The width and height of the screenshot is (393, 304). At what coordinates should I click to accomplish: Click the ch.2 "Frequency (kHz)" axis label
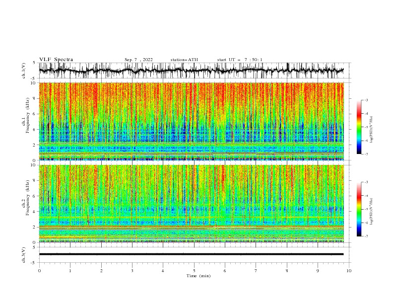click(28, 198)
